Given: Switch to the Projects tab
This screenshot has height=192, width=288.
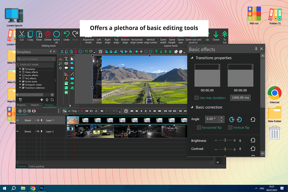Looking at the screenshot, I should (x=22, y=105).
